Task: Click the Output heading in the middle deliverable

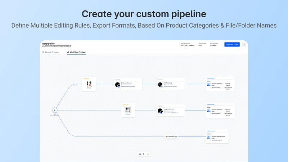Action: 209,107
